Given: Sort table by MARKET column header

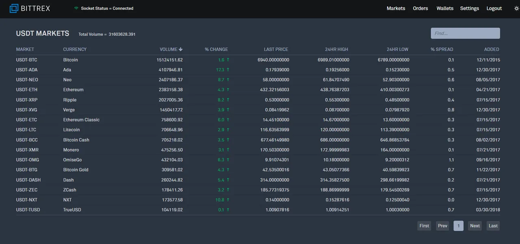Looking at the screenshot, I should pos(25,49).
